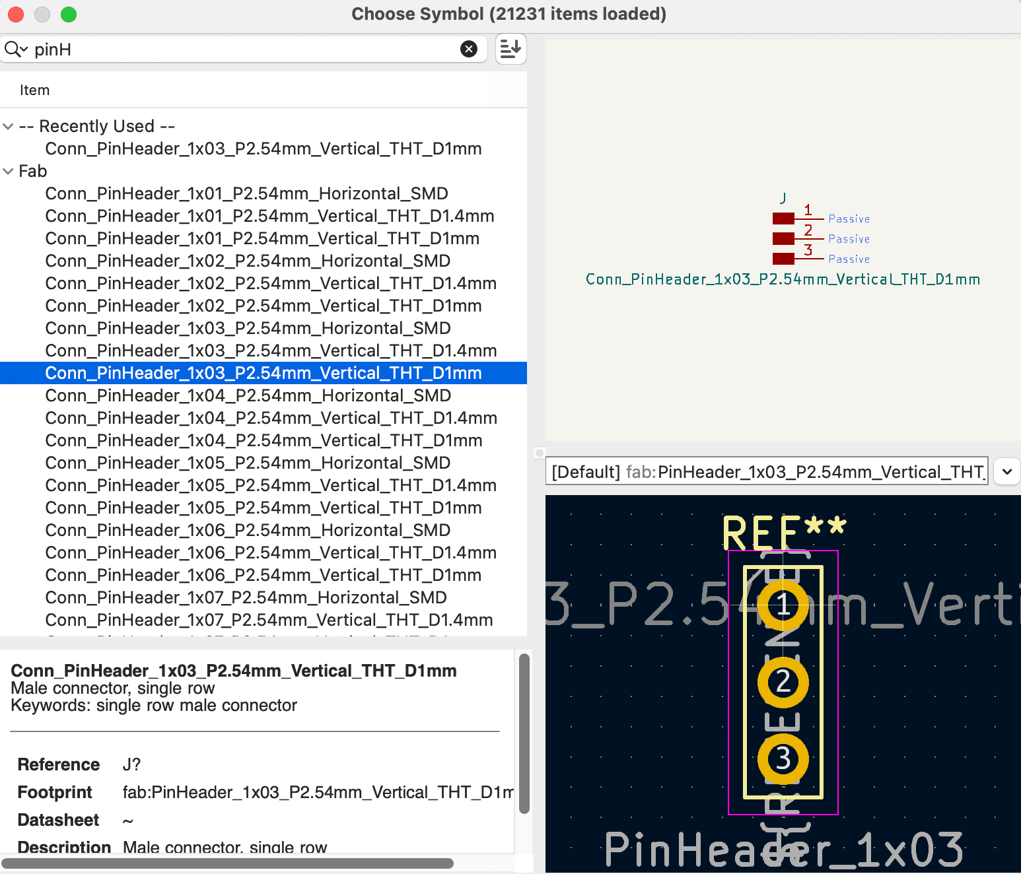Viewport: 1021px width, 874px height.
Task: Click the footprint name combo box field
Action: tap(767, 471)
